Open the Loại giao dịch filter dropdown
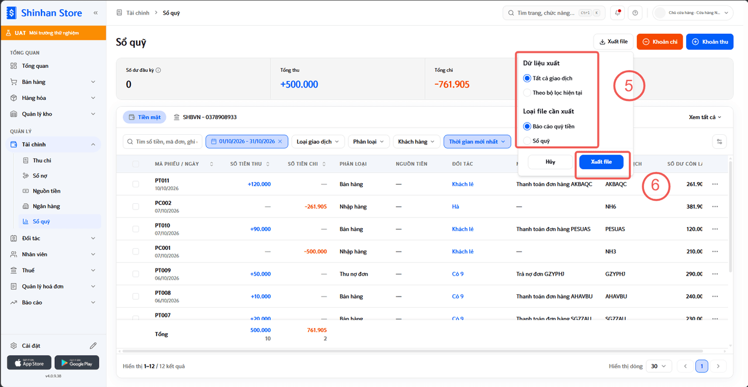Viewport: 748px width, 387px height. click(317, 141)
